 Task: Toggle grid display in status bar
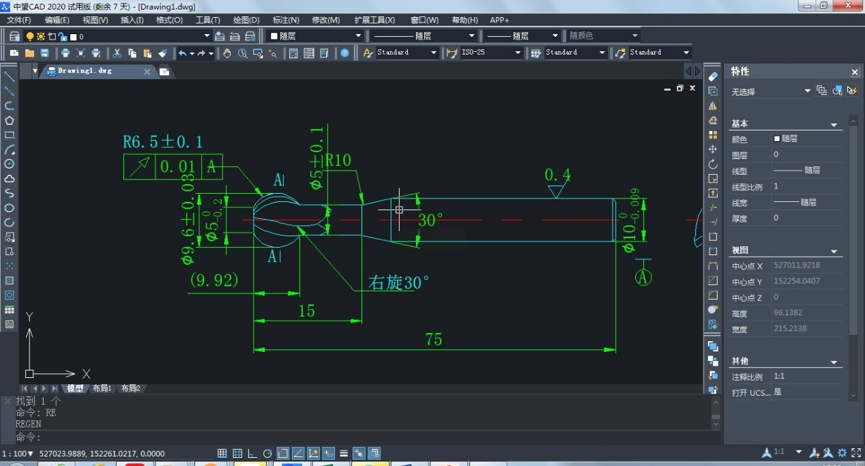[x=237, y=454]
